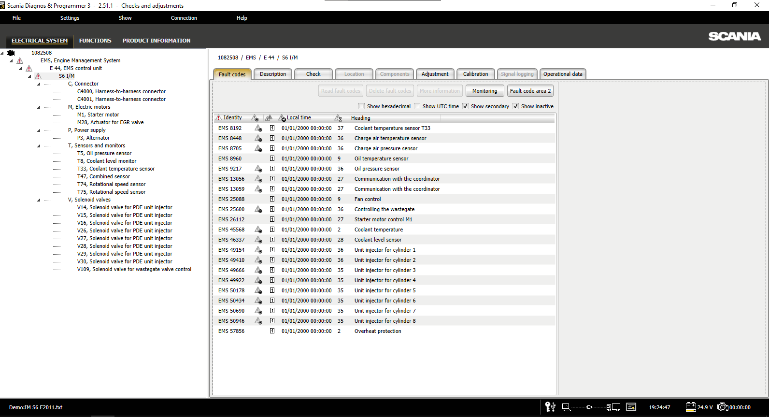Click the Monitoring button
The width and height of the screenshot is (769, 417).
coord(484,91)
